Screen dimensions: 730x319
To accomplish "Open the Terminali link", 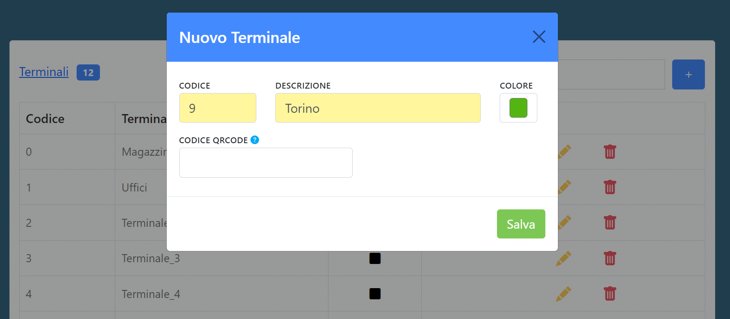I will point(44,72).
